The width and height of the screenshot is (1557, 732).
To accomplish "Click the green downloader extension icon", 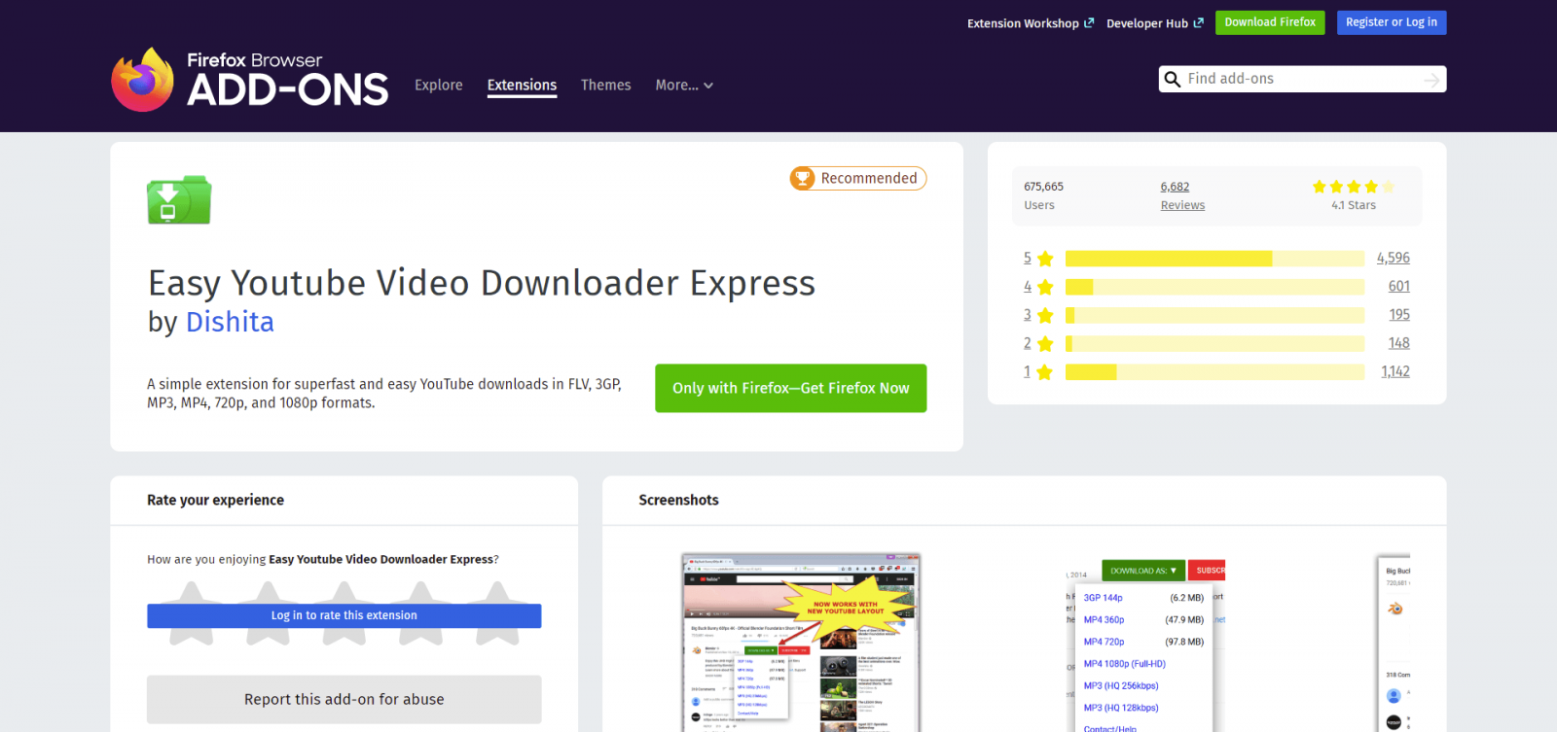I will click(179, 200).
